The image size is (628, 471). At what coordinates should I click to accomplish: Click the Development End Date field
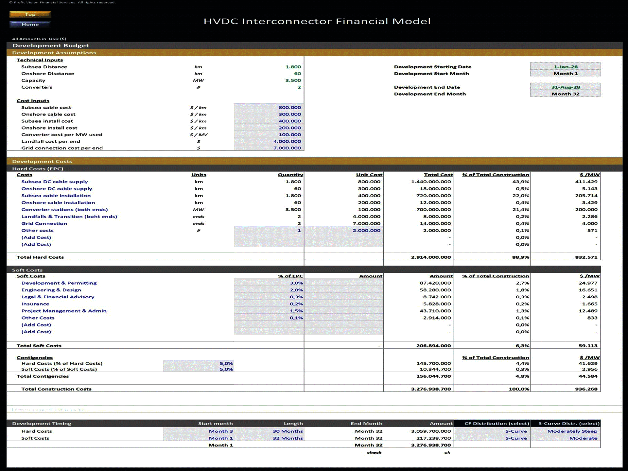point(566,87)
